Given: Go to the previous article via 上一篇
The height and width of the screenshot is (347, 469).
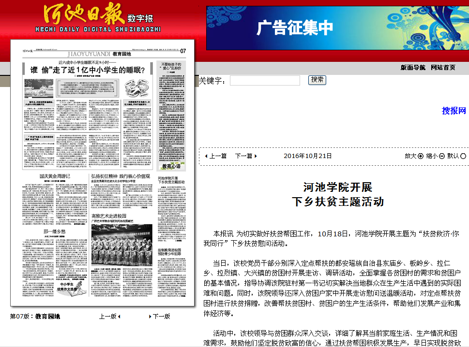Looking at the screenshot, I should point(218,156).
